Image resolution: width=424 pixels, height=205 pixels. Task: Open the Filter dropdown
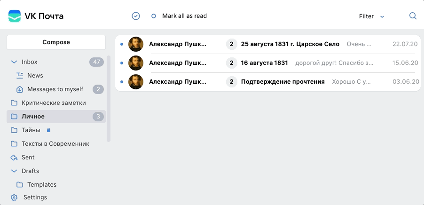(371, 16)
